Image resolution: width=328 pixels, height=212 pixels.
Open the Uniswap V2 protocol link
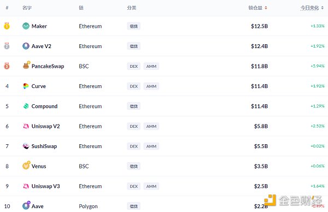45,126
